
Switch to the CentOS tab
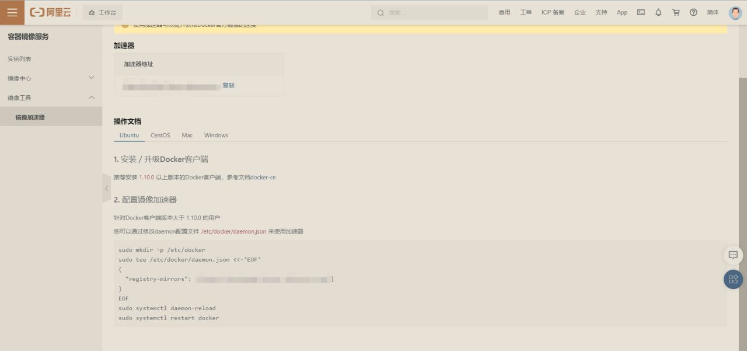tap(160, 135)
